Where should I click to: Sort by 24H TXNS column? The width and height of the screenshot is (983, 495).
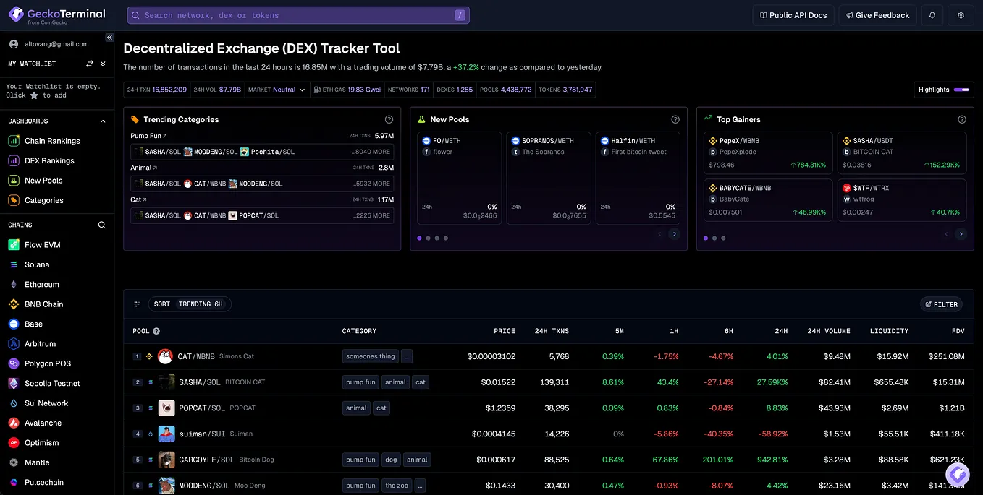tap(552, 331)
